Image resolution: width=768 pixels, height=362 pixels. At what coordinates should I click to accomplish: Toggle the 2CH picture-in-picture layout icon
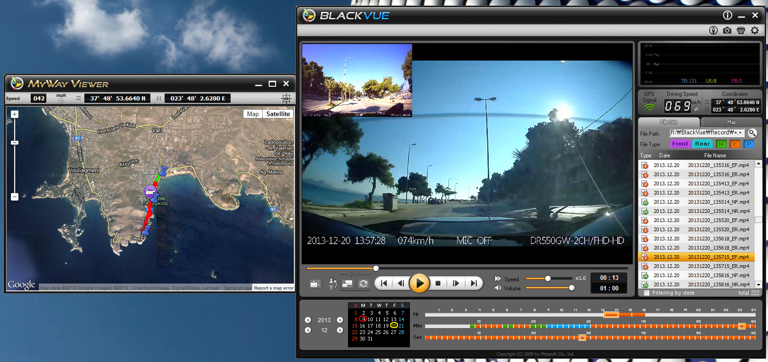[348, 284]
